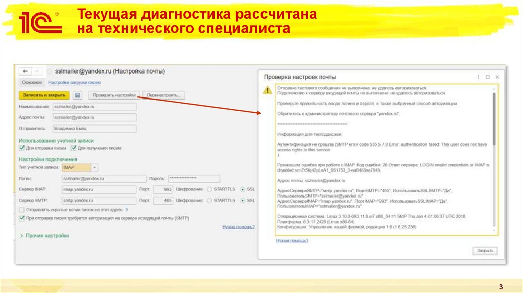Click the yellow warning triangle icon
Viewport: 523px width, 293px height.
pyautogui.click(x=268, y=90)
